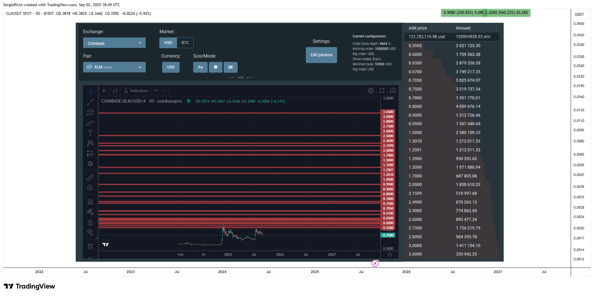Click ask row with price 0.5500

(452, 46)
